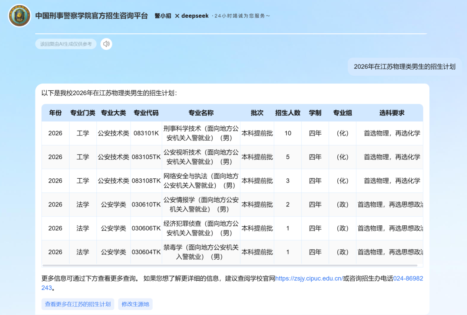The height and width of the screenshot is (315, 467).
Task: Click major code 083108TK cell
Action: click(146, 181)
